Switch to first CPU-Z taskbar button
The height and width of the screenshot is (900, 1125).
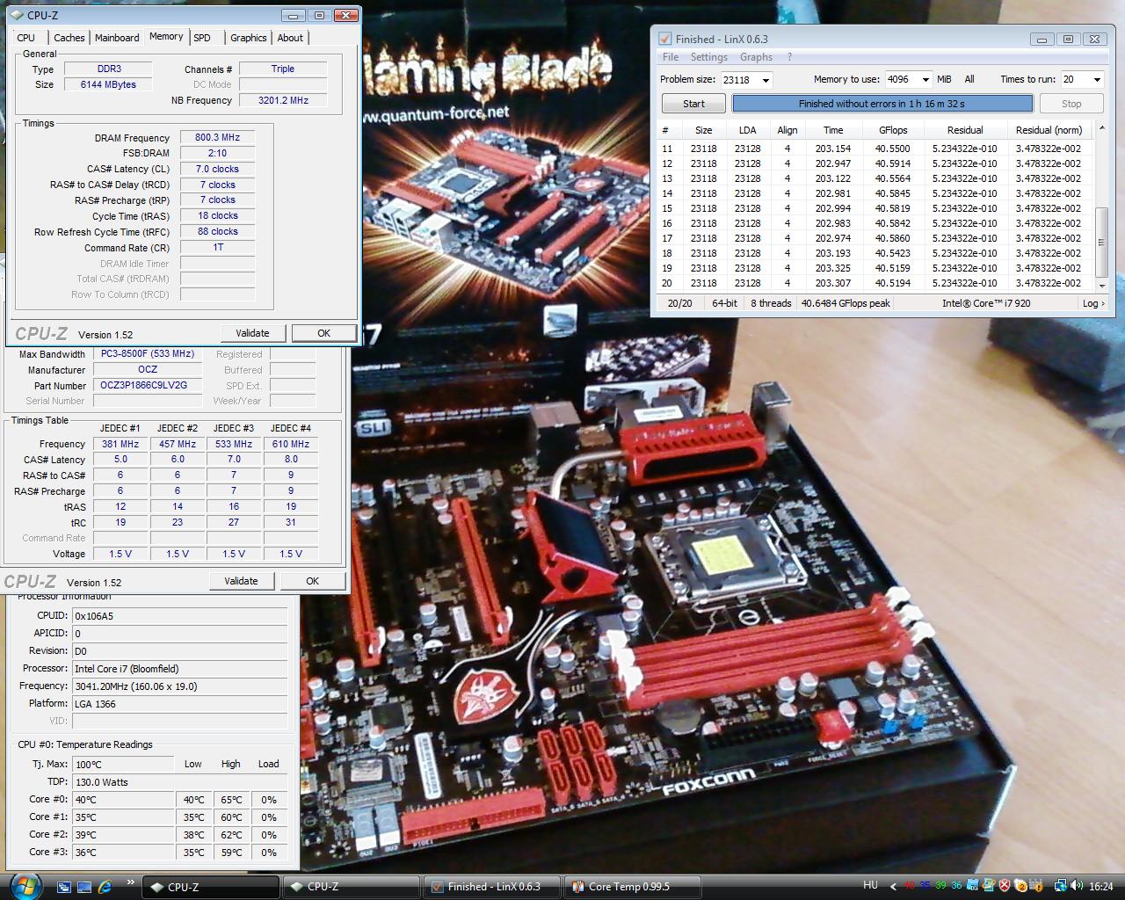210,887
